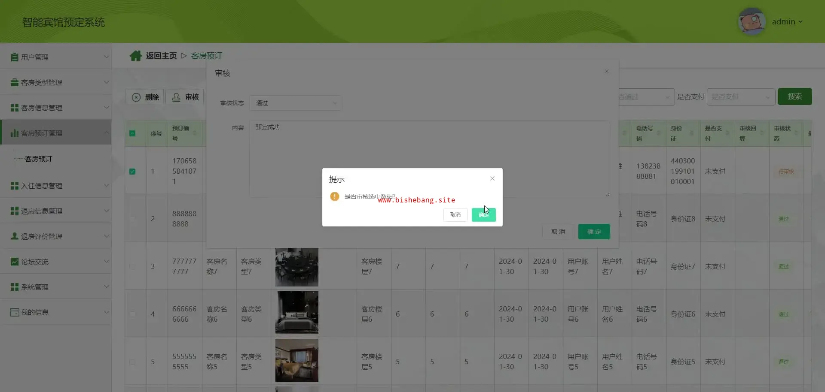825x392 pixels.
Task: Check the checkbox for row 4
Action: pos(132,314)
